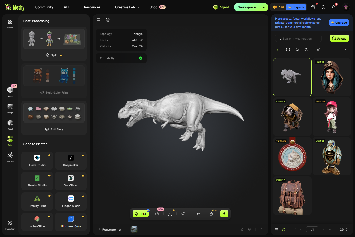
Task: Open the plugin connector dropdown in bottom toolbar
Action: click(x=200, y=214)
